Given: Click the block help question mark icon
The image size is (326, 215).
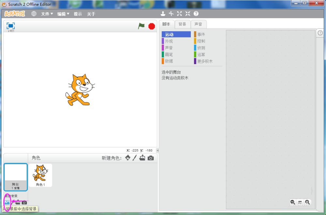Looking at the screenshot, I should 196,14.
